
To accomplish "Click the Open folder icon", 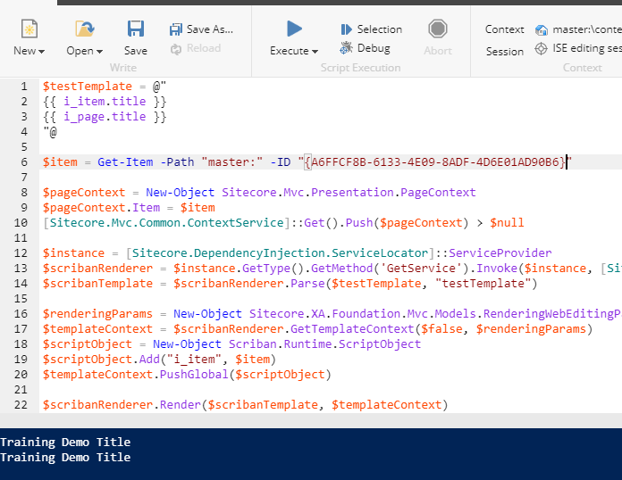I will 85,29.
